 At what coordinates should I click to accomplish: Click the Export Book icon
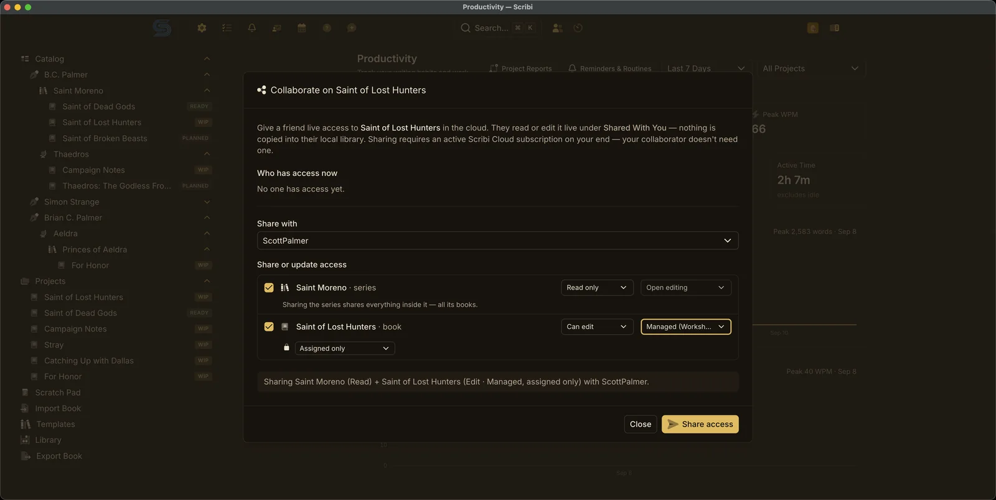(26, 456)
